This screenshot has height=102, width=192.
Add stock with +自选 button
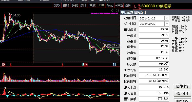tap(119, 5)
